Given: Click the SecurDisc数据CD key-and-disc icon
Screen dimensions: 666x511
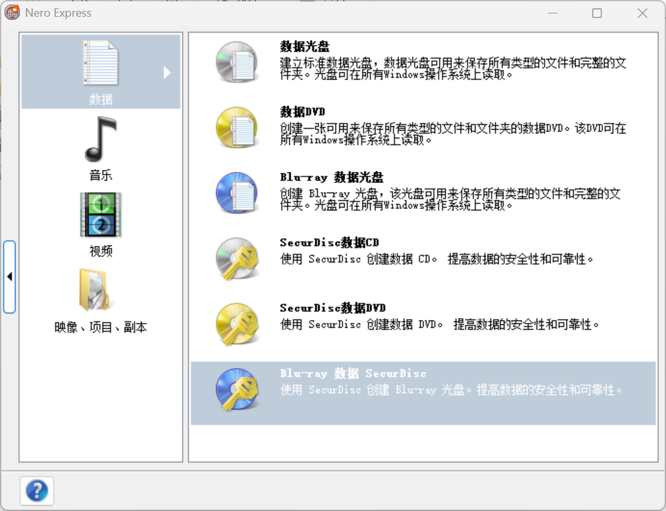Looking at the screenshot, I should [236, 259].
